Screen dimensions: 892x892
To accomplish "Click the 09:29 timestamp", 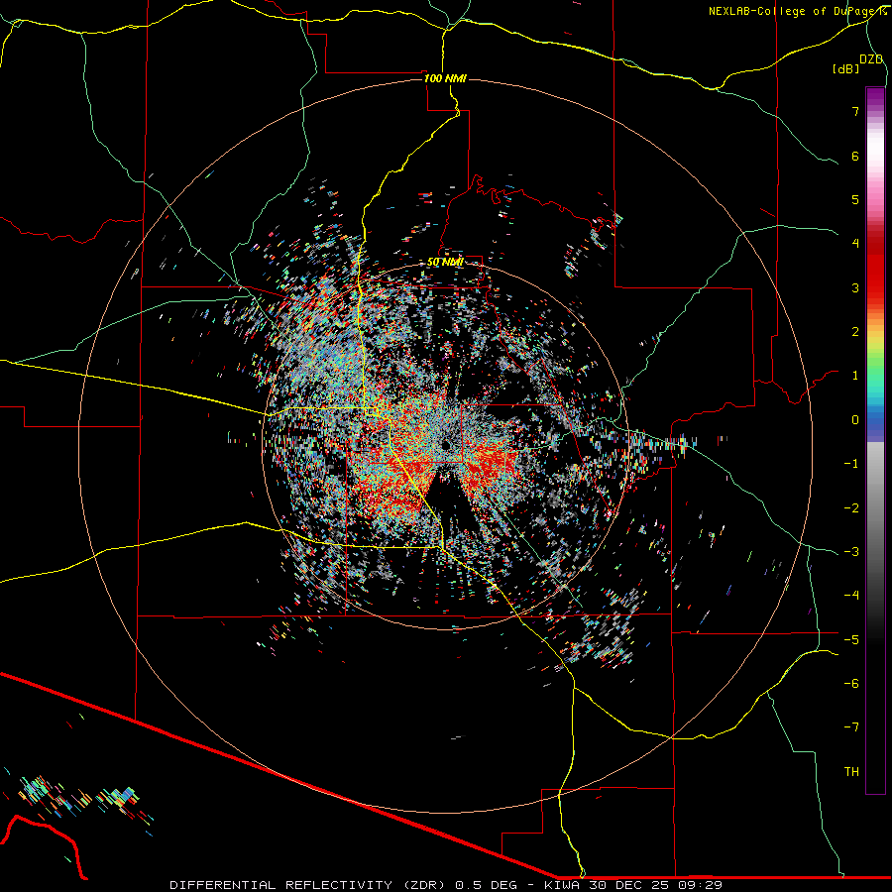I will coord(700,885).
